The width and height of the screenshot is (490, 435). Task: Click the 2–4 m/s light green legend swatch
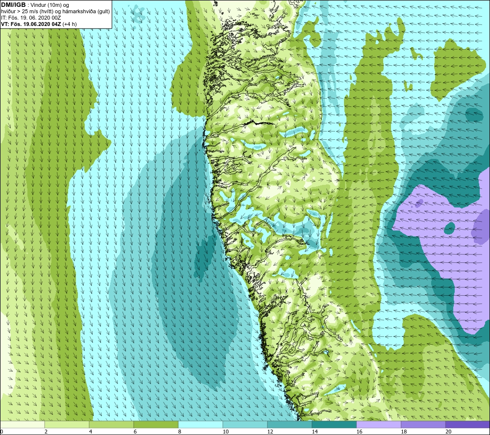(x=67, y=425)
